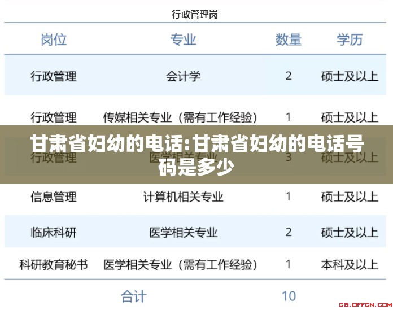Screen dimensions: 393x310
Task: Open the 甘肃省妇幼的电话 banner headline
Action: point(197,154)
